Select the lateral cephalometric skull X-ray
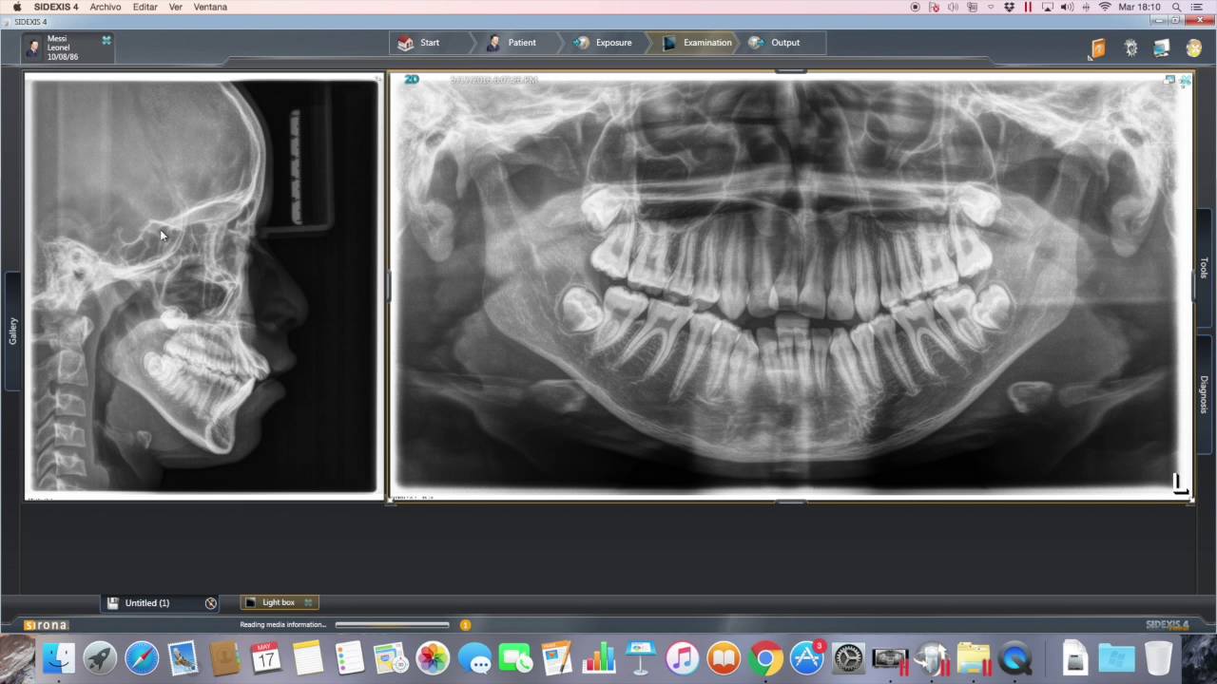This screenshot has height=684, width=1217. (204, 287)
